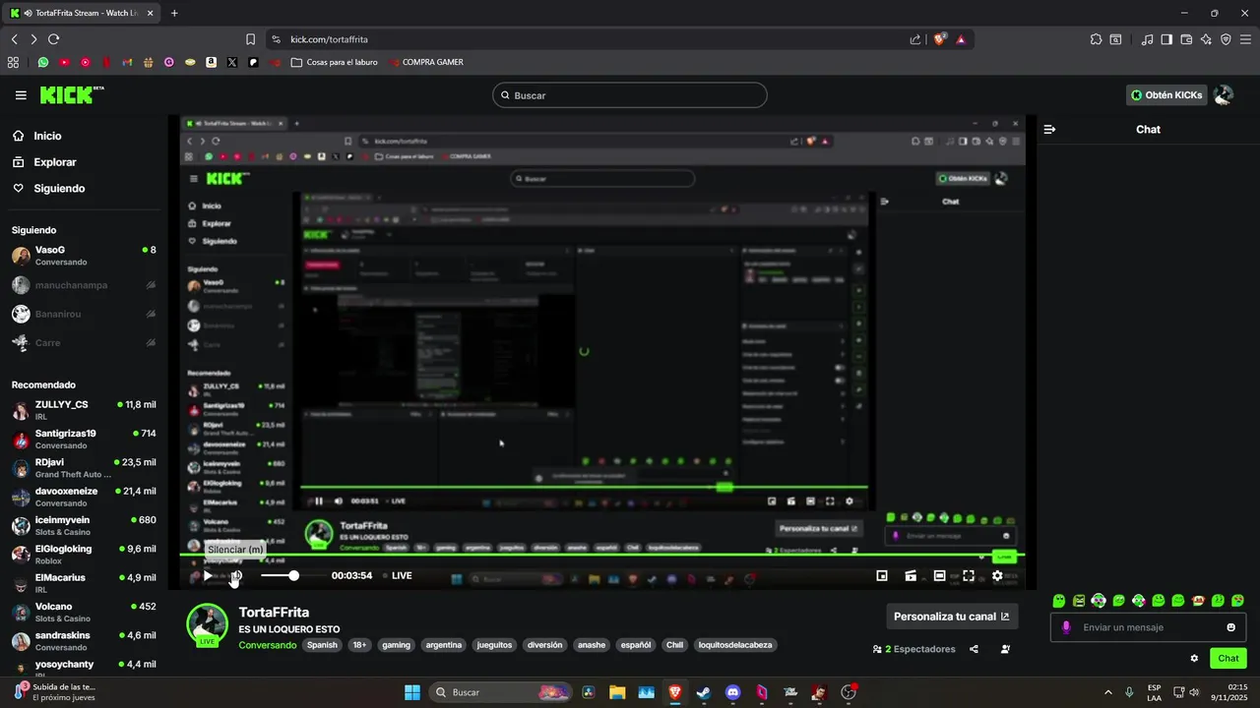Open Brave Wallet toolbar icon

[x=1186, y=39]
